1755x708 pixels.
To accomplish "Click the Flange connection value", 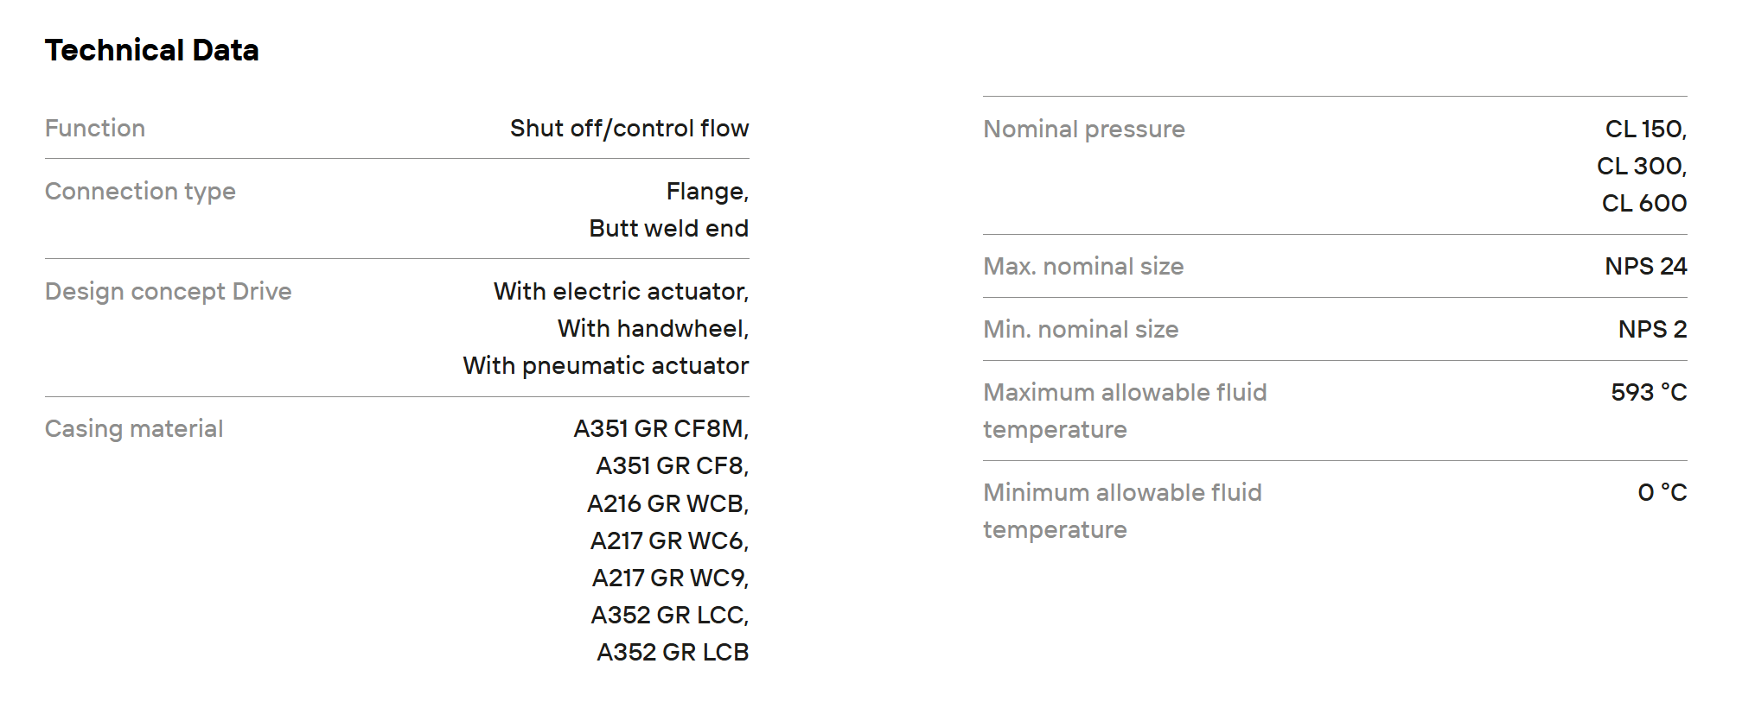I will 706,192.
